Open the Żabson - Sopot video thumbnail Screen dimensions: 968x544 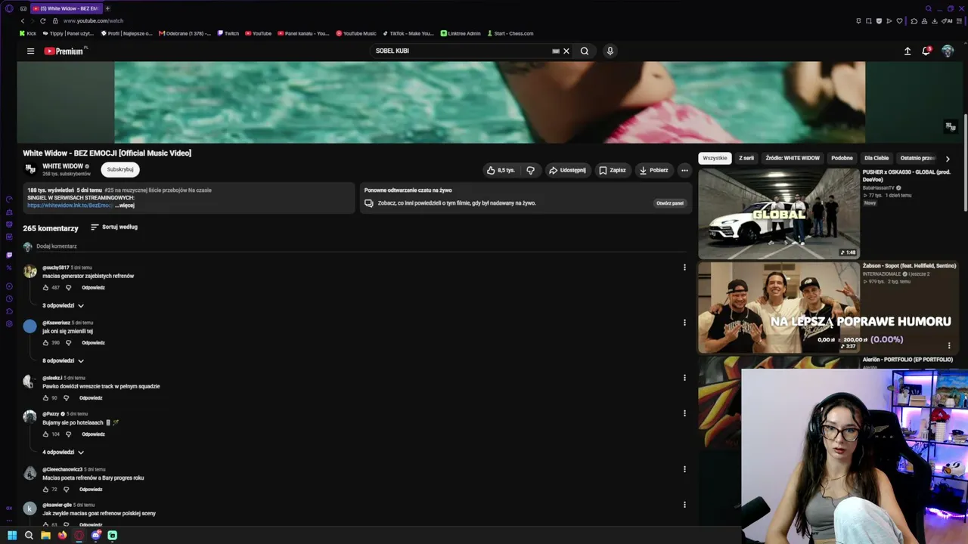[779, 308]
